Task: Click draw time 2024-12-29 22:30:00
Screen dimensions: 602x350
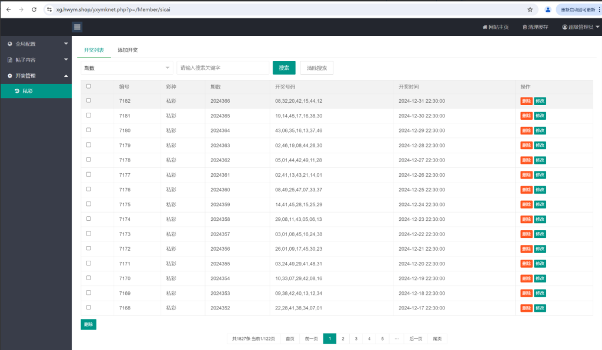Action: pos(422,131)
